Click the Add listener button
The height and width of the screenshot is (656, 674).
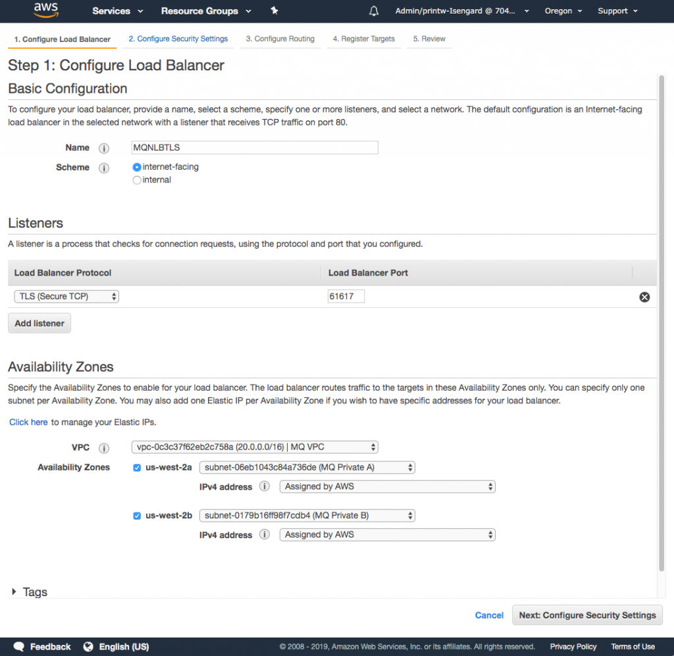point(39,323)
